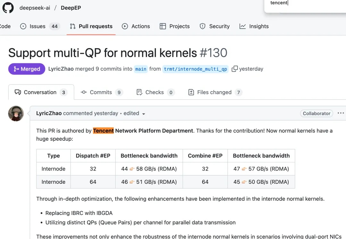Click the 'Dispatch #EP' column header
Viewport: 346px width, 239px height.
coord(93,156)
